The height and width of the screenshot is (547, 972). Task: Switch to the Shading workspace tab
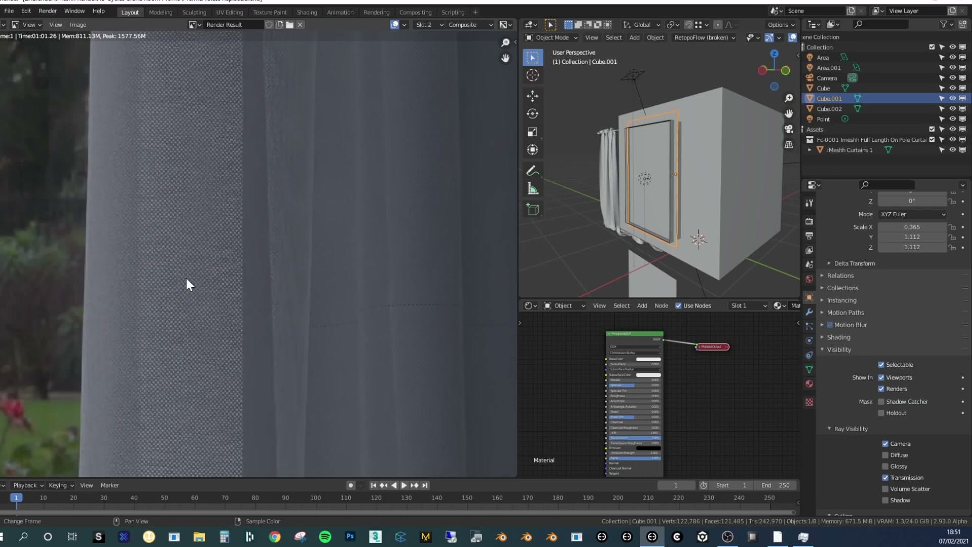[307, 12]
